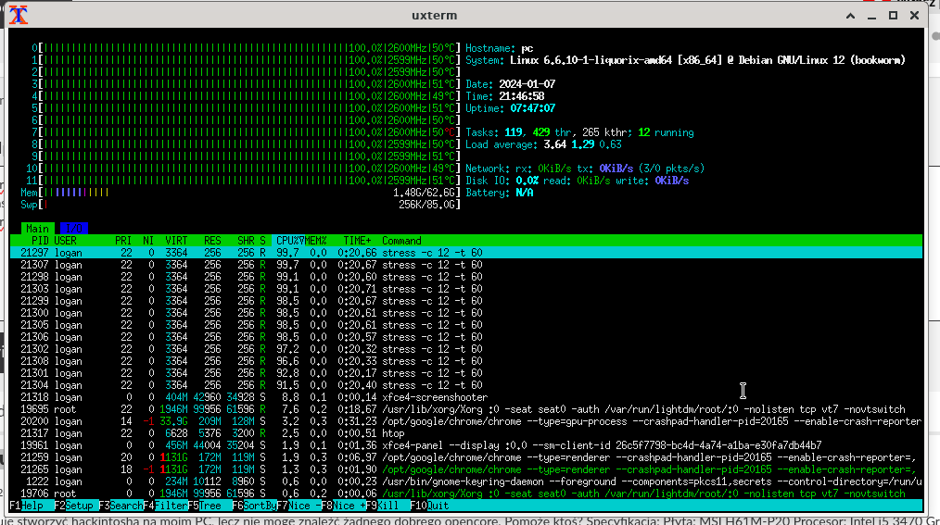Sort by the VIRT column header

tap(176, 241)
